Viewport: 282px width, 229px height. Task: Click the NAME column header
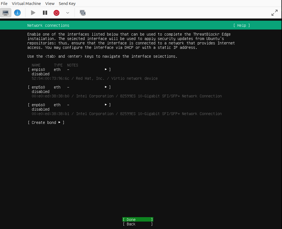36,65
